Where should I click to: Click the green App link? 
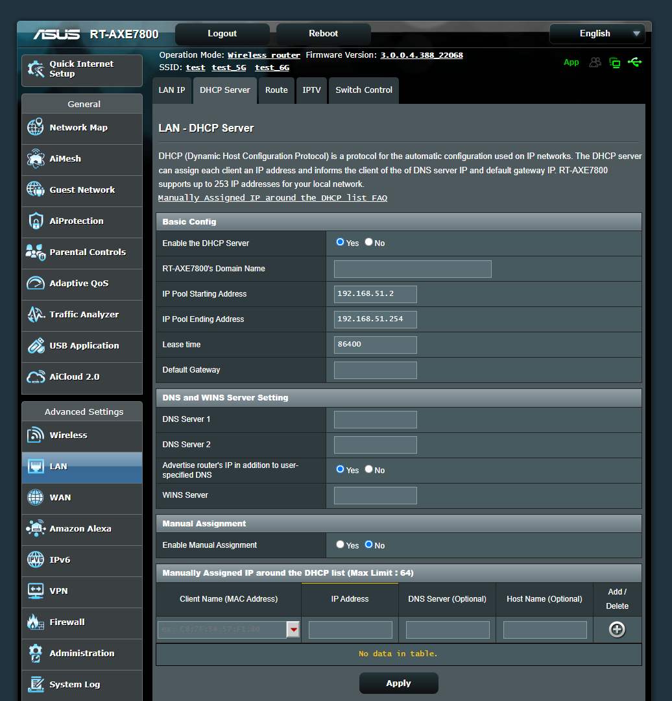(x=571, y=62)
